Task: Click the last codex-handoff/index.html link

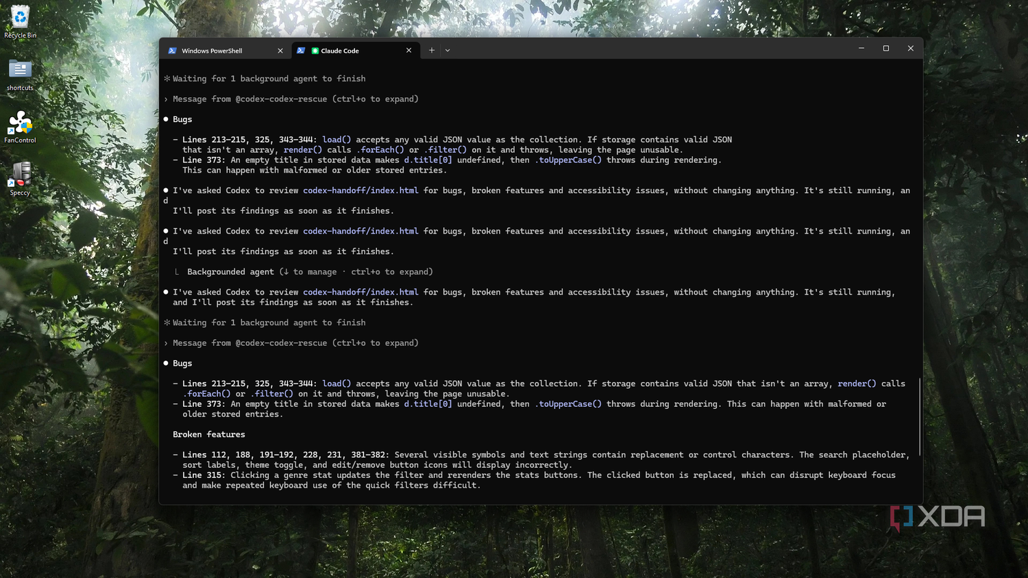Action: 360,292
